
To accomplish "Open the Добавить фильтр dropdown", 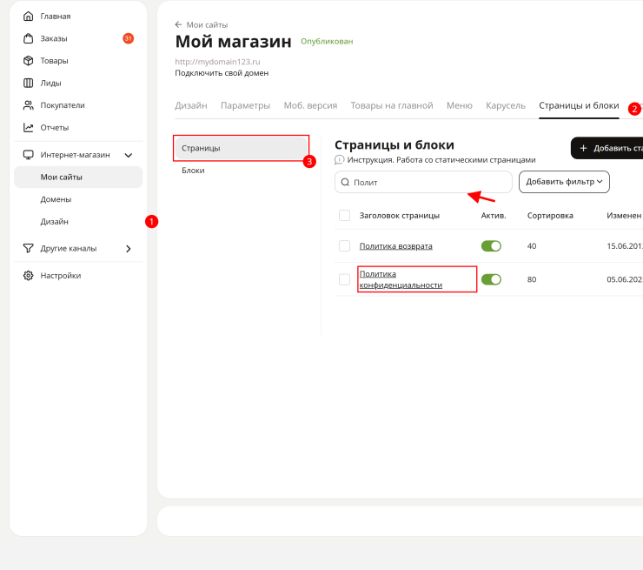I will (564, 182).
